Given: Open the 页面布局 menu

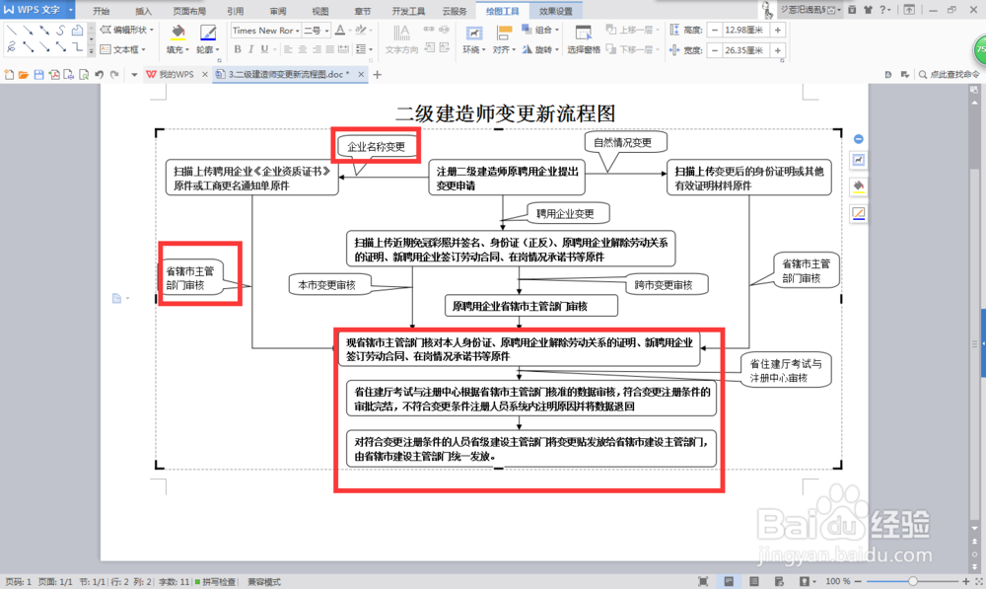Looking at the screenshot, I should point(191,11).
